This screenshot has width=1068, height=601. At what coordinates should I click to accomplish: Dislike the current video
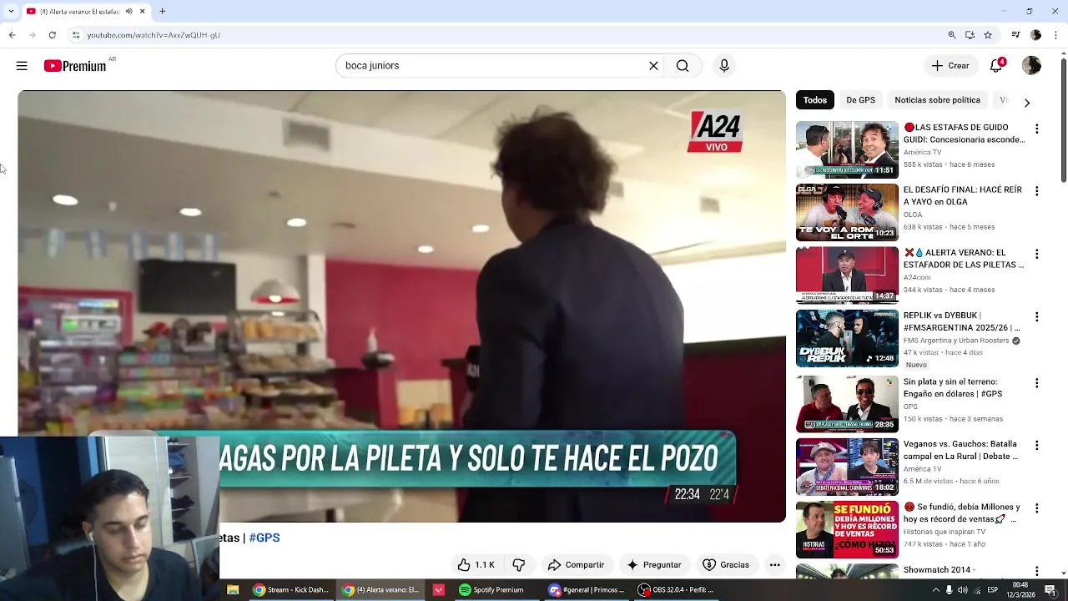click(x=518, y=565)
